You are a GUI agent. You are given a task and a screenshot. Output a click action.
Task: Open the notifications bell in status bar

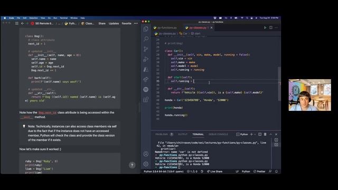tap(276, 172)
